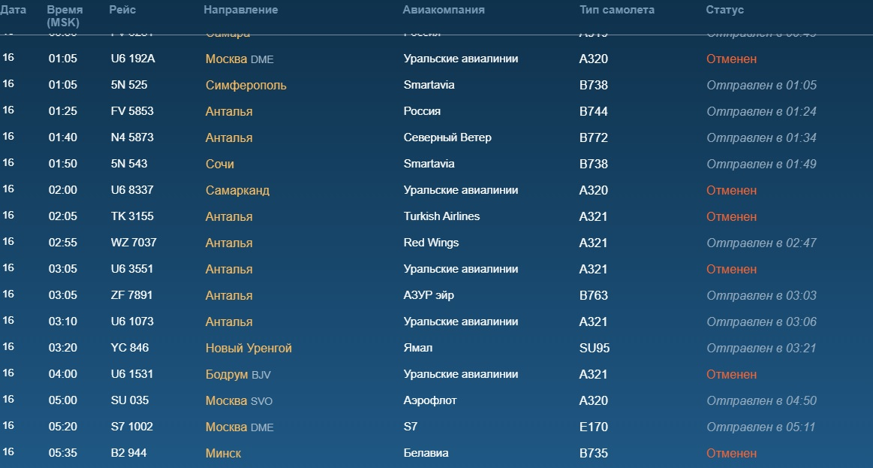Open Москва DME destination of flight S7 1002
This screenshot has width=873, height=468.
[239, 427]
